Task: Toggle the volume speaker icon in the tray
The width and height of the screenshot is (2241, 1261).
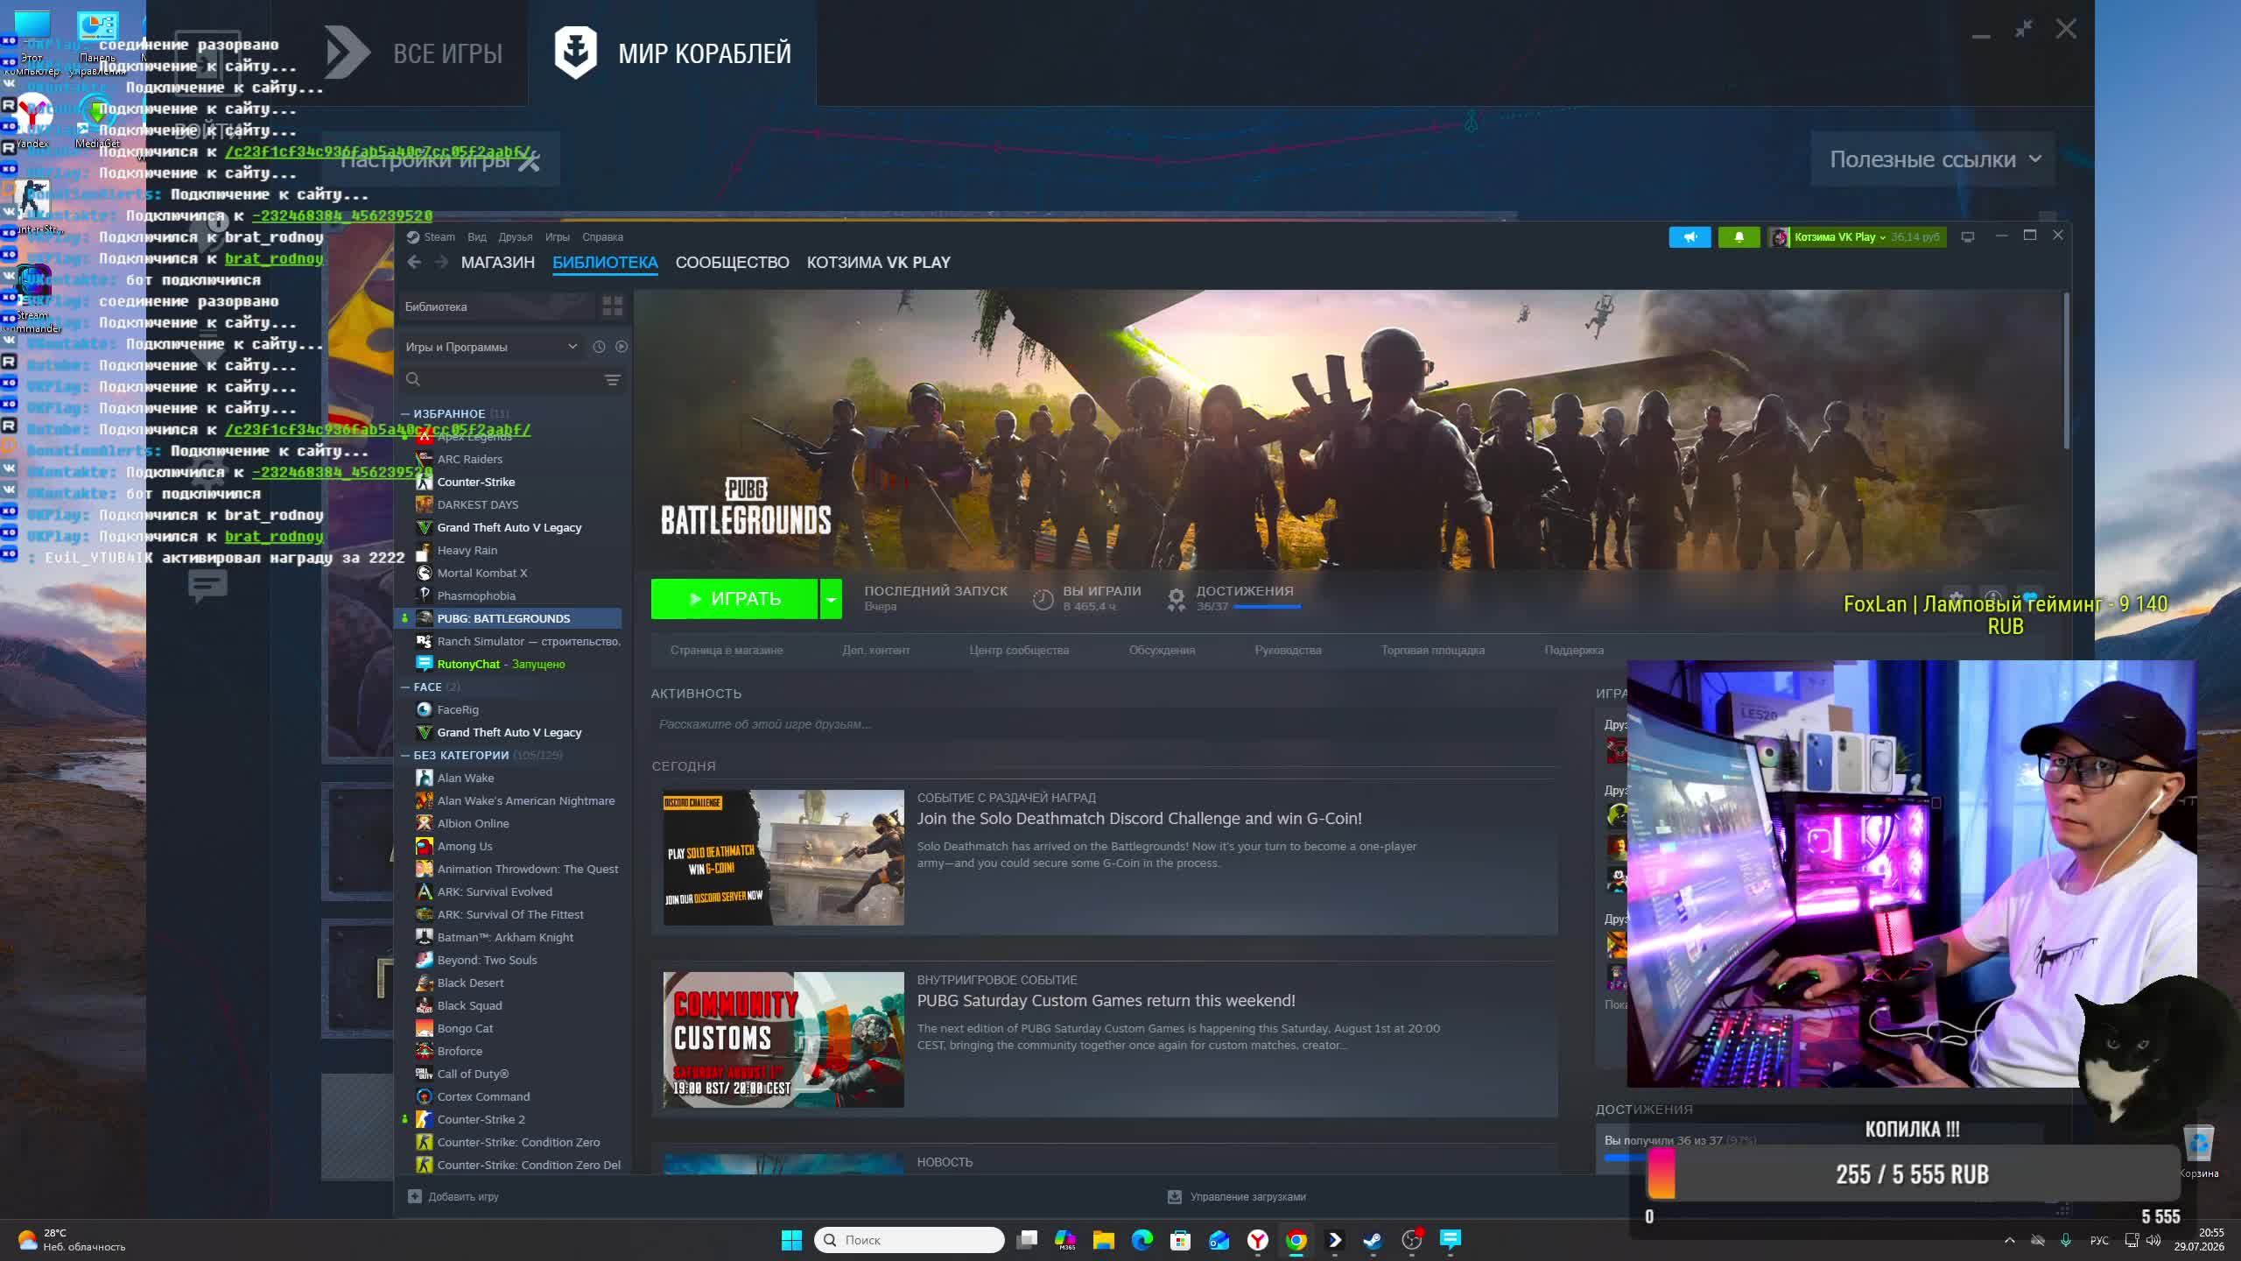Action: tap(2153, 1240)
